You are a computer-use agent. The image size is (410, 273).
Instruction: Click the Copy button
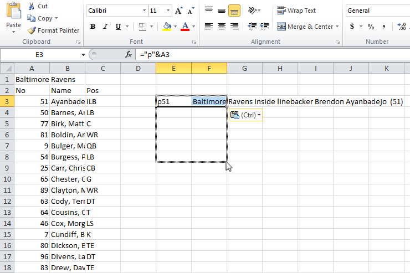(x=40, y=18)
